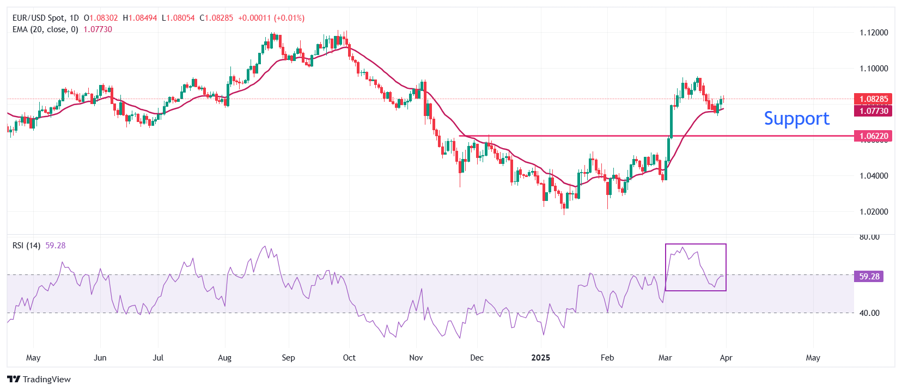Click the EMA (20, close, 0) legend
Screen dimensions: 902x391
coord(45,29)
